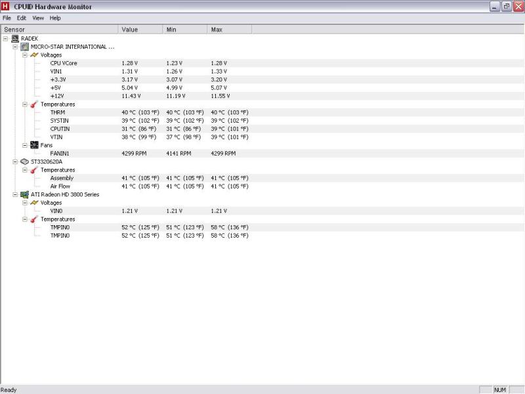
Task: Collapse the Radeon Temperatures group
Action: click(x=25, y=219)
